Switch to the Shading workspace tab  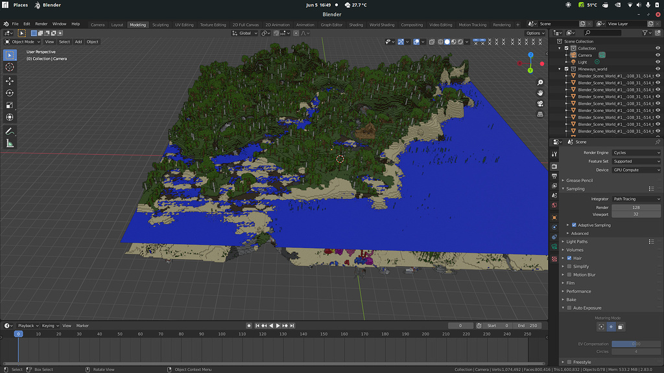coord(356,25)
